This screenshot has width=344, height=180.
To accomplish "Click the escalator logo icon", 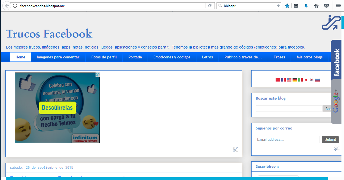I will coord(332,22).
